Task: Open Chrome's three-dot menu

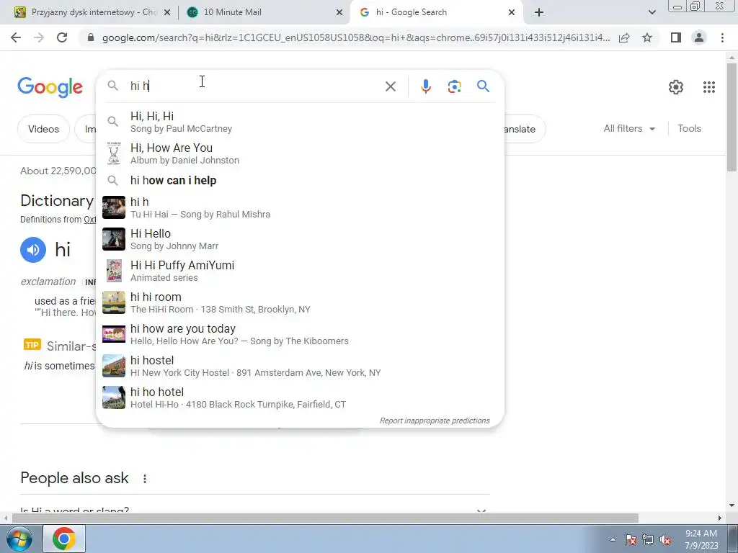Action: (722, 37)
